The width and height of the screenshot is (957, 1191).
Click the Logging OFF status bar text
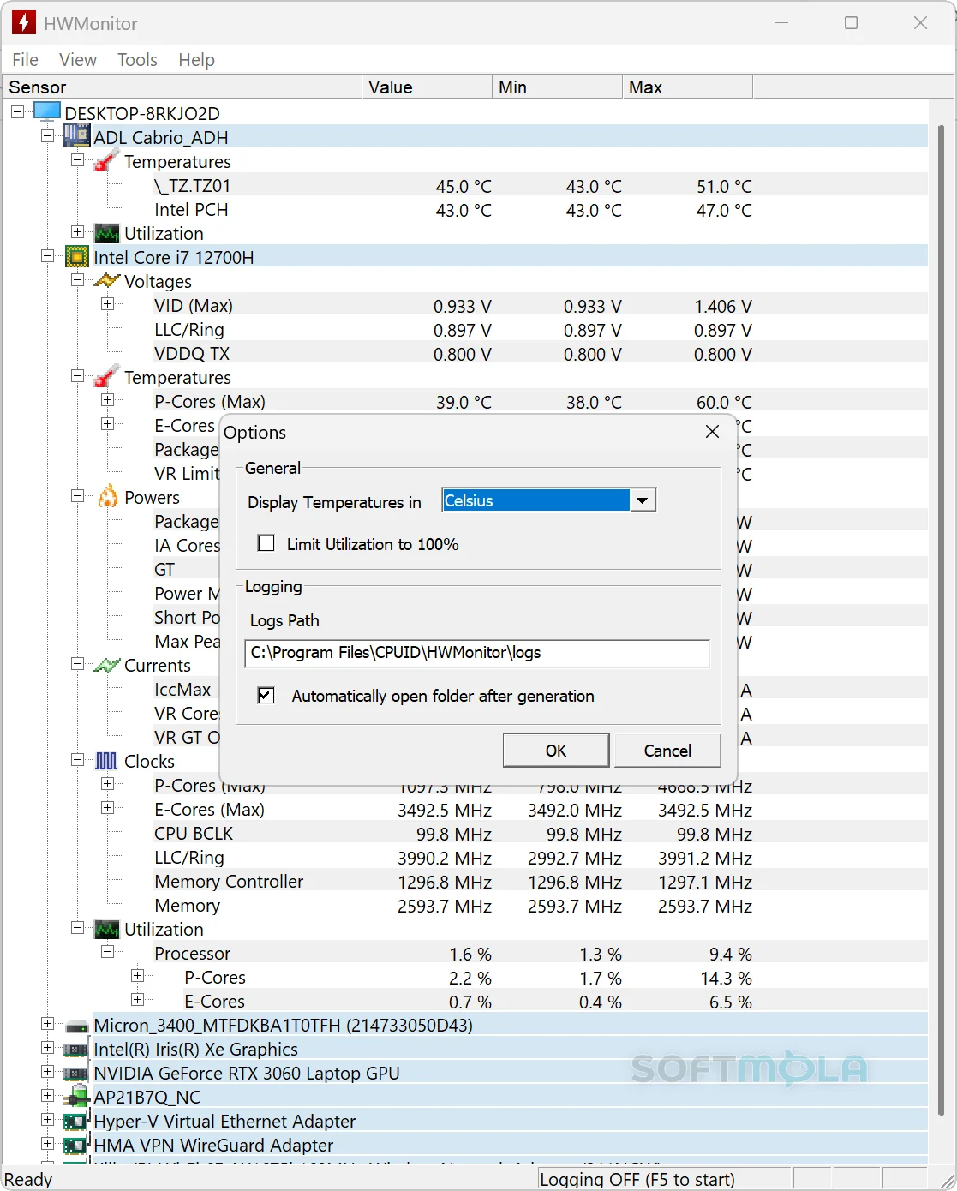pyautogui.click(x=637, y=1180)
